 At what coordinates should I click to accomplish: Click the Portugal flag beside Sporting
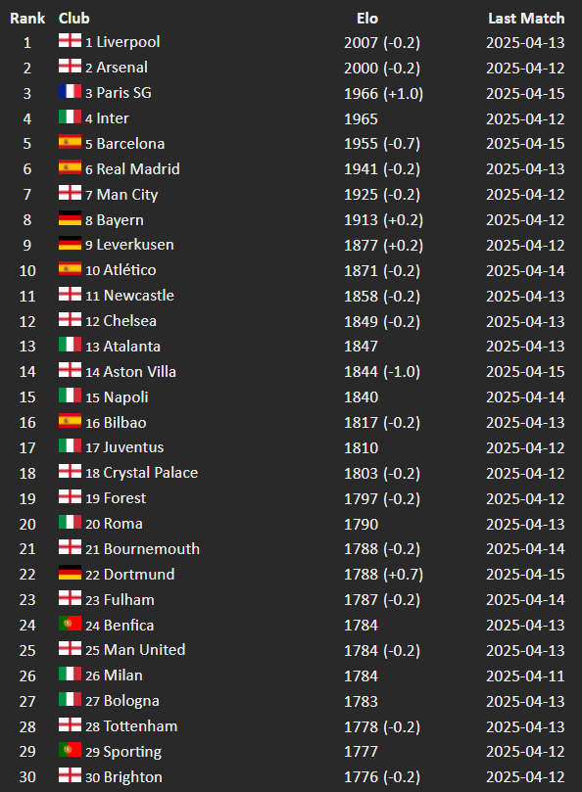point(70,750)
